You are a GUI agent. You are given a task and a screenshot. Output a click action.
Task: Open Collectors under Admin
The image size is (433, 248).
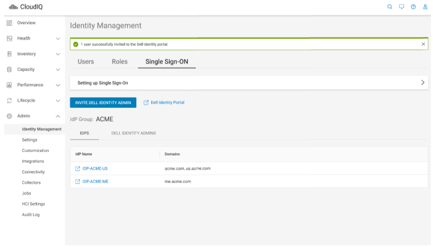click(x=31, y=183)
